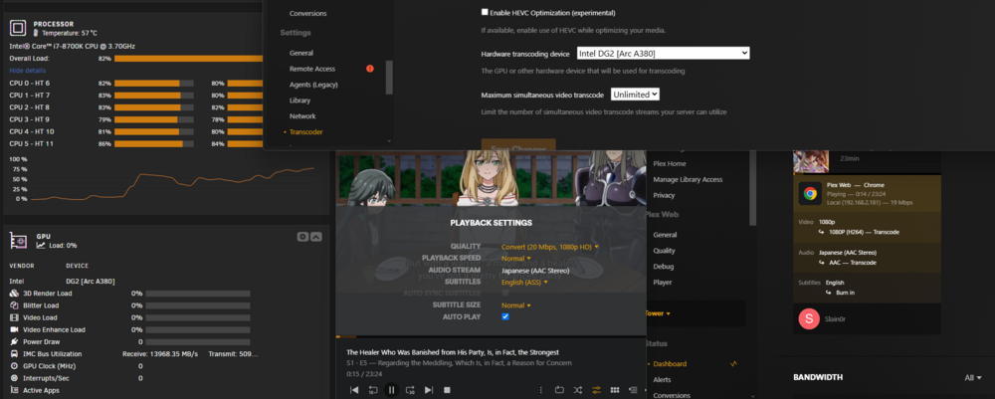
Task: Stop the video playback
Action: [x=447, y=390]
